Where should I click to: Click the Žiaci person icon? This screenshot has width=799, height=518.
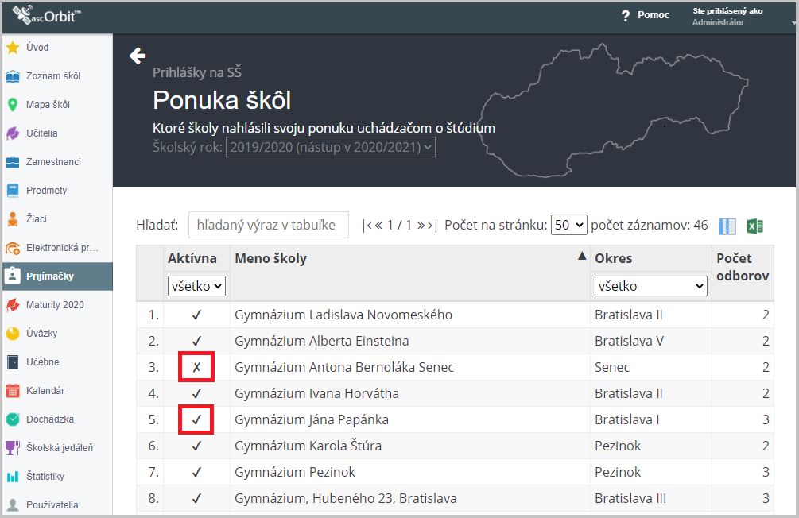(x=13, y=219)
